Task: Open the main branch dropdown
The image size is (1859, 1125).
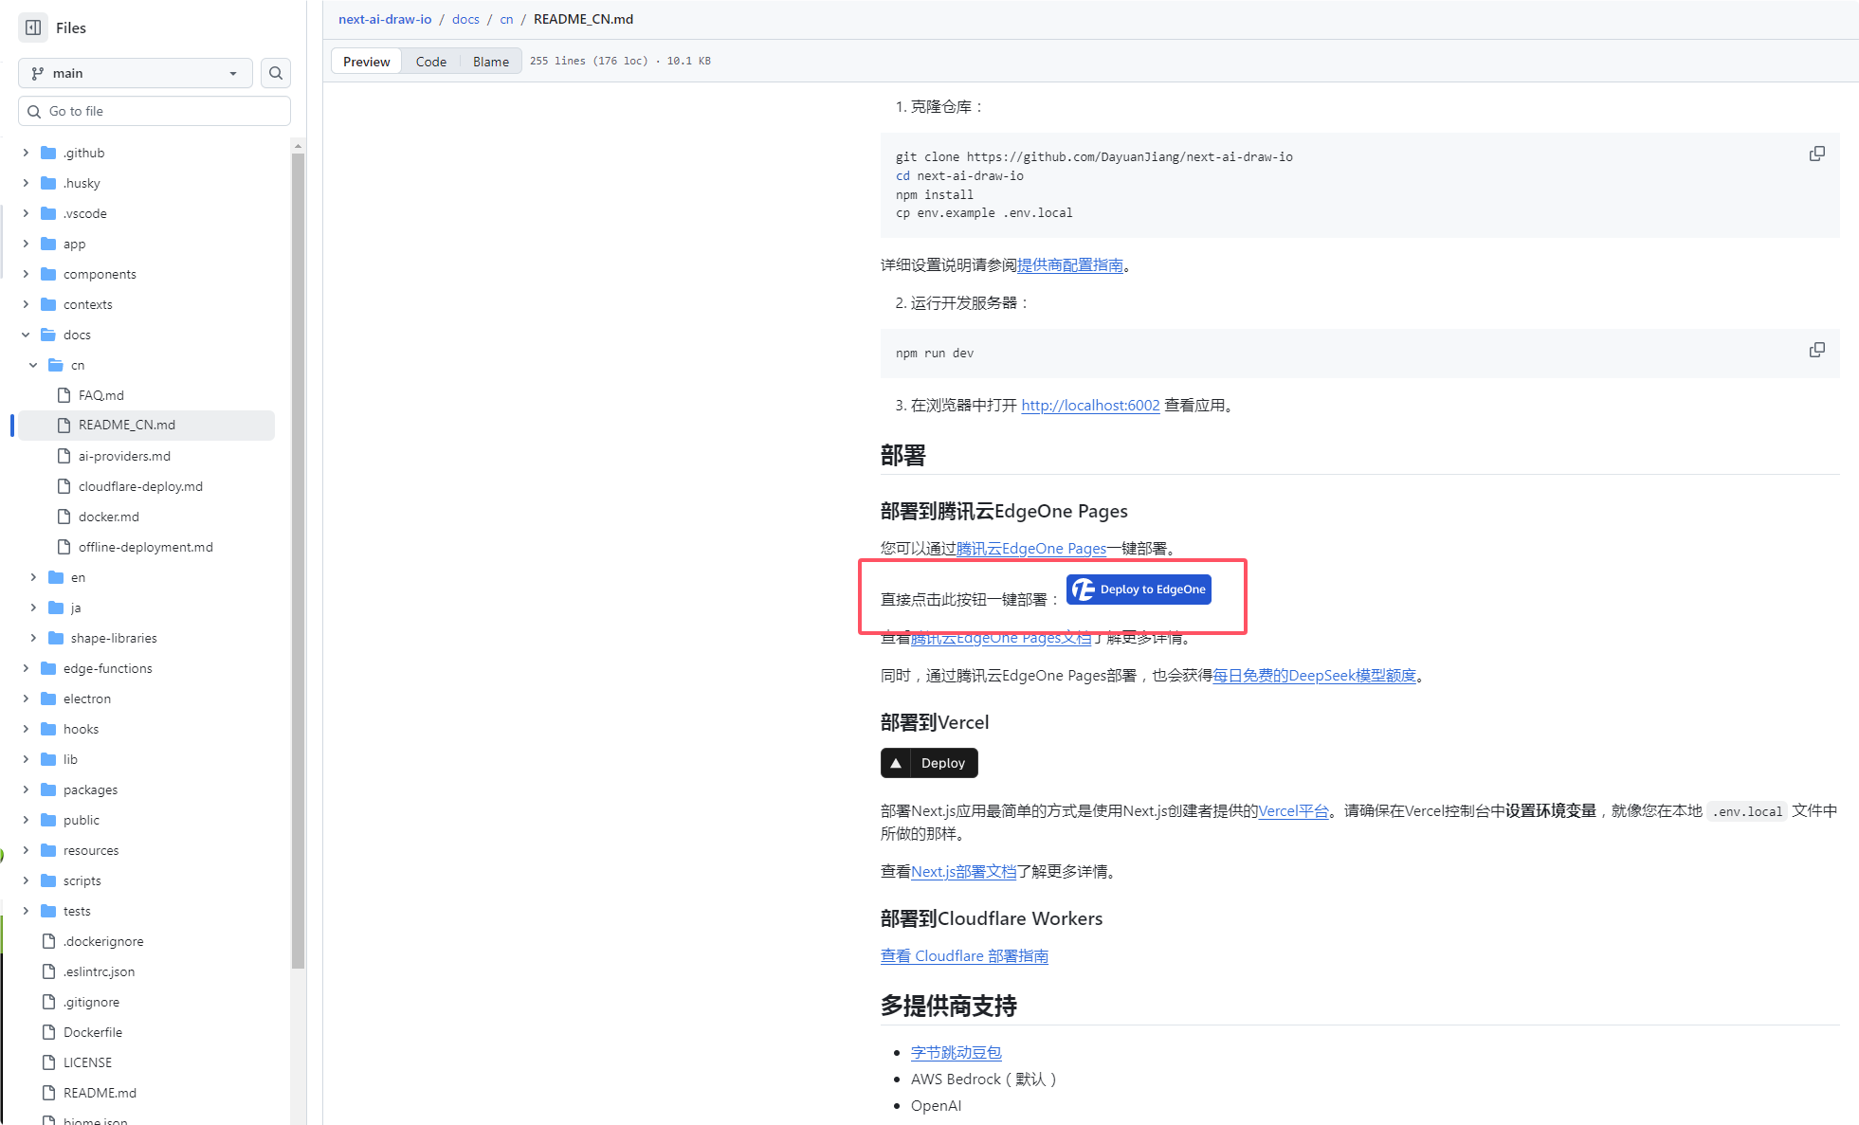Action: coord(135,73)
